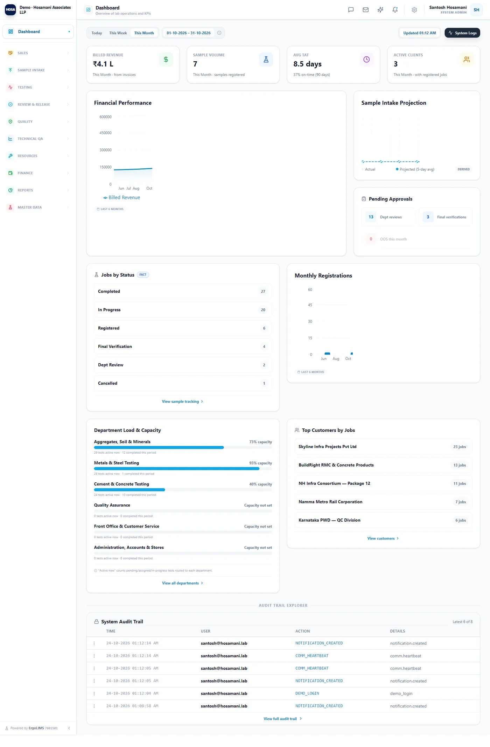
Task: Open the mail envelope icon
Action: pyautogui.click(x=365, y=10)
